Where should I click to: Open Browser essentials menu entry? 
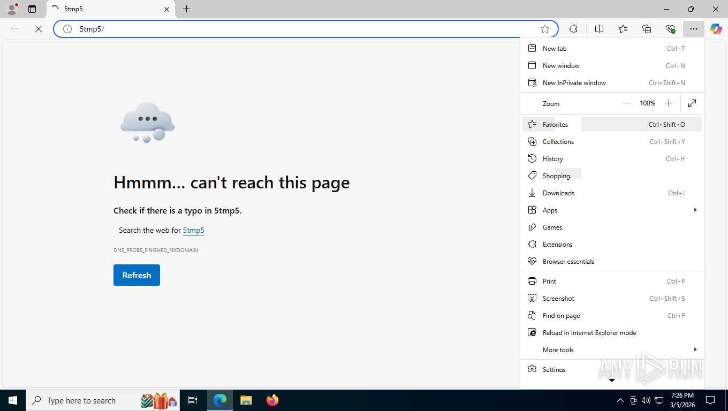pos(612,262)
